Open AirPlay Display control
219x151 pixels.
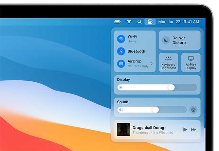click(191, 62)
